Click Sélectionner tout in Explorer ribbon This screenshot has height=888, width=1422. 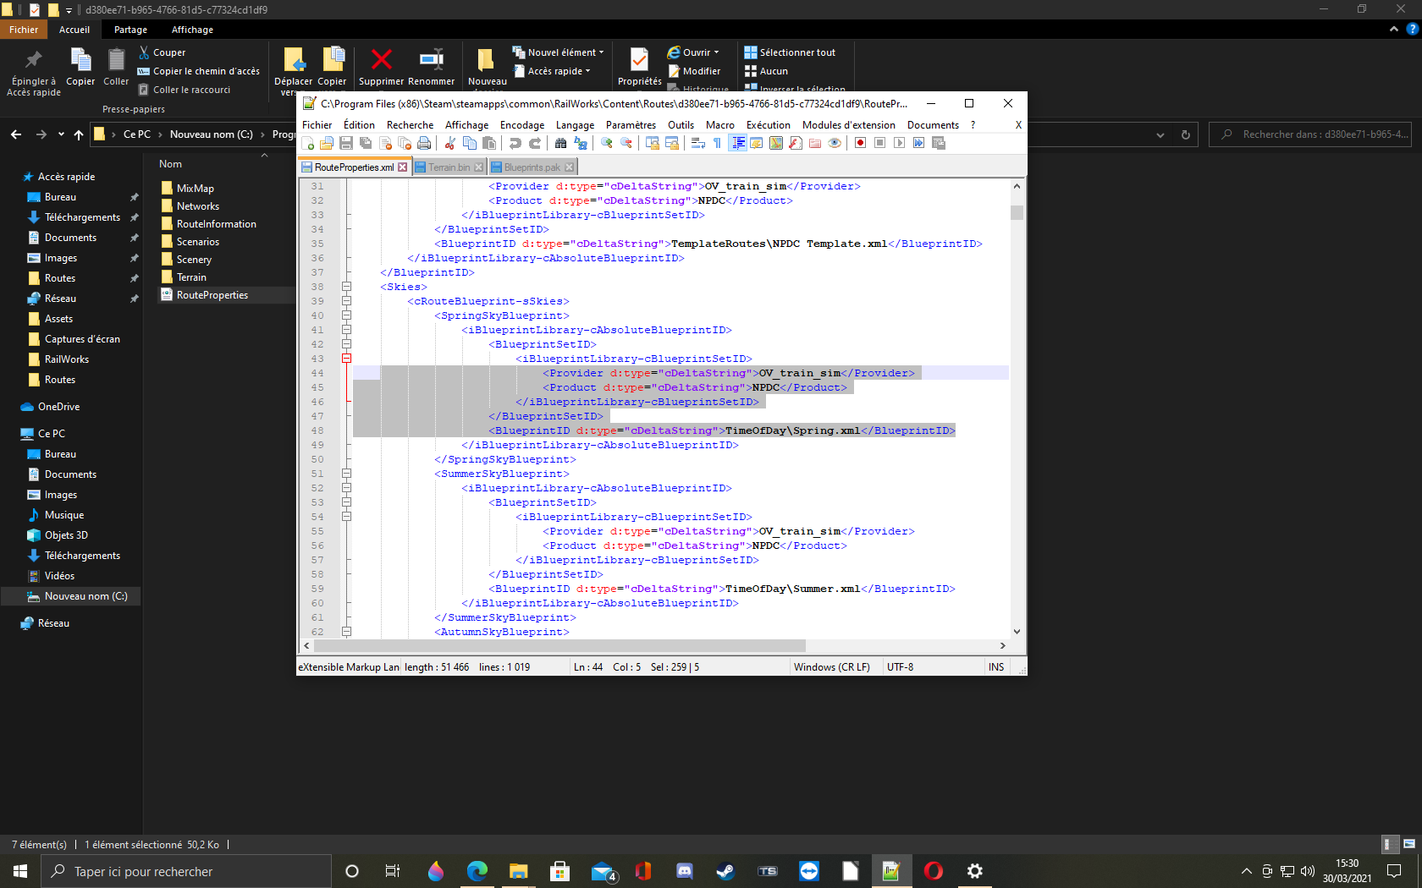790,52
